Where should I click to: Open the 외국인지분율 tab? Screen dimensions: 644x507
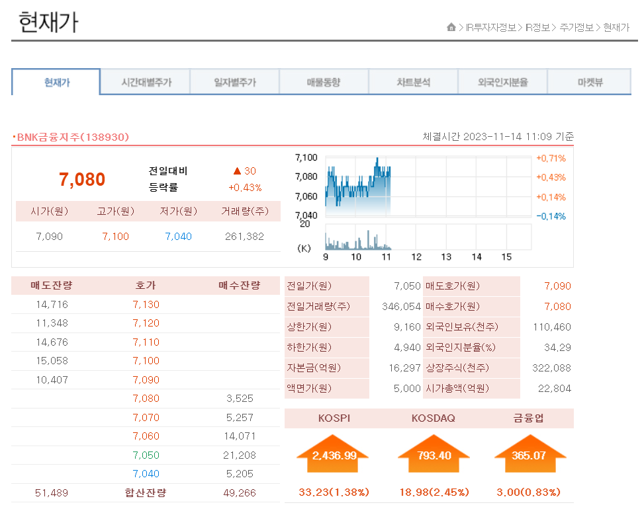tap(502, 82)
